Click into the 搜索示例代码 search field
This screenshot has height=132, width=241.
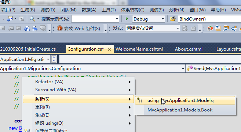coord(93,19)
